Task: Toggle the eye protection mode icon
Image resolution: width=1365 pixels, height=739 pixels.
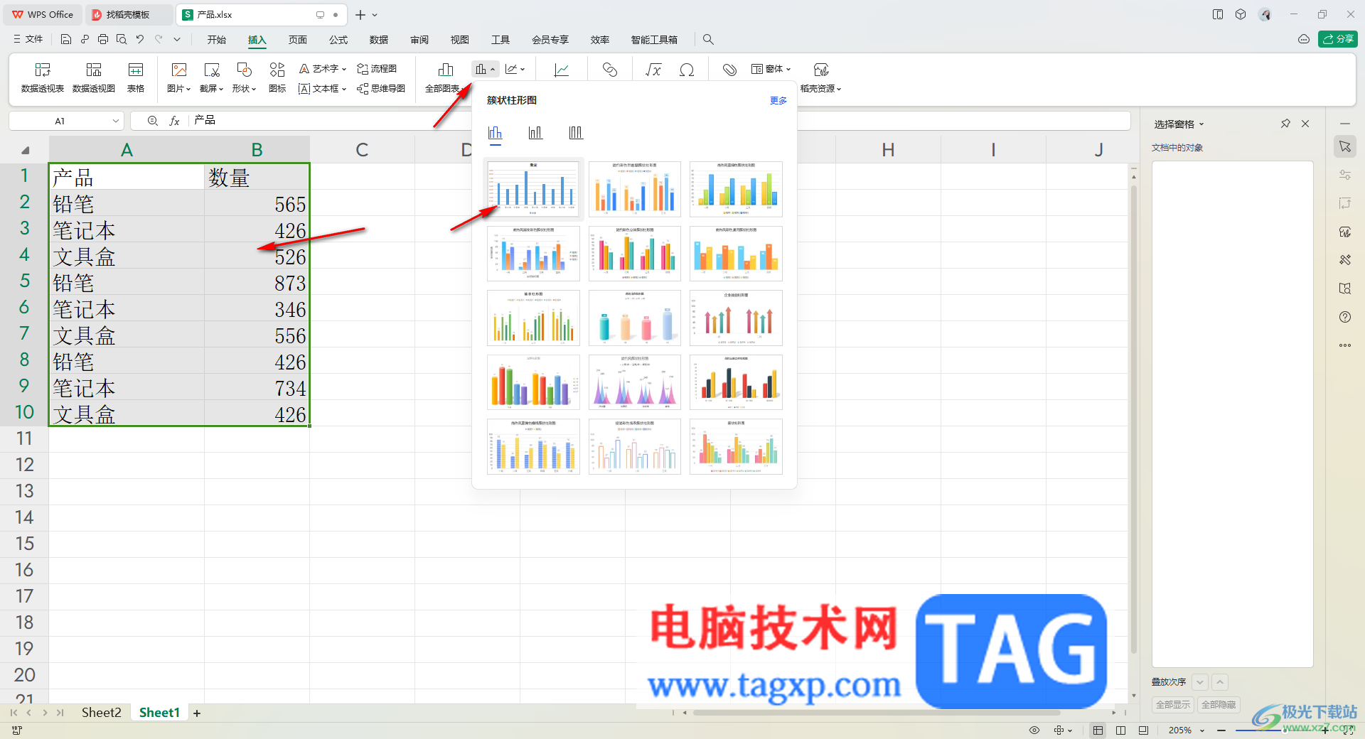Action: pyautogui.click(x=1034, y=730)
